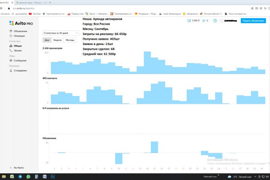Open WhatsApp from the taskbar
Screen dimensions: 270x180
point(28,177)
